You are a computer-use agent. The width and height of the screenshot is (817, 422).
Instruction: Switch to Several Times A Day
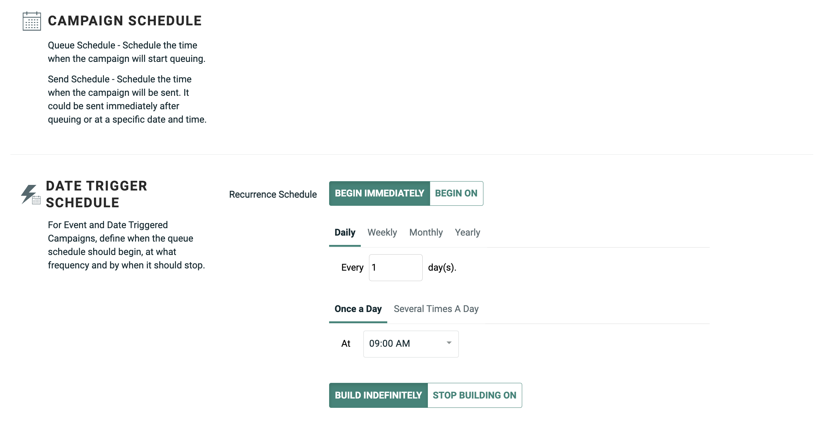click(x=436, y=309)
